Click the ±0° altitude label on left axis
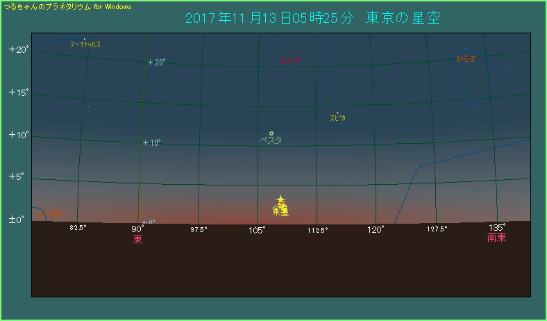The image size is (547, 321). pyautogui.click(x=17, y=220)
